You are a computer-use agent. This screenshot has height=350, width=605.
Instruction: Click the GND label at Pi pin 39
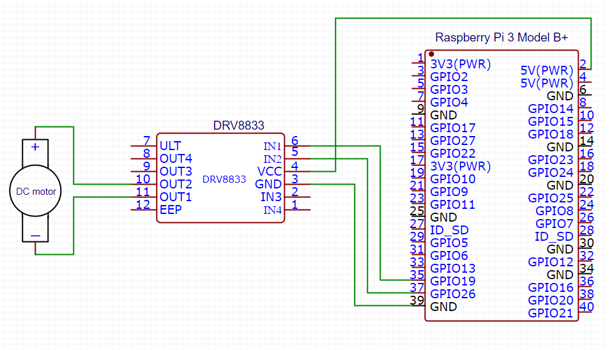point(443,307)
